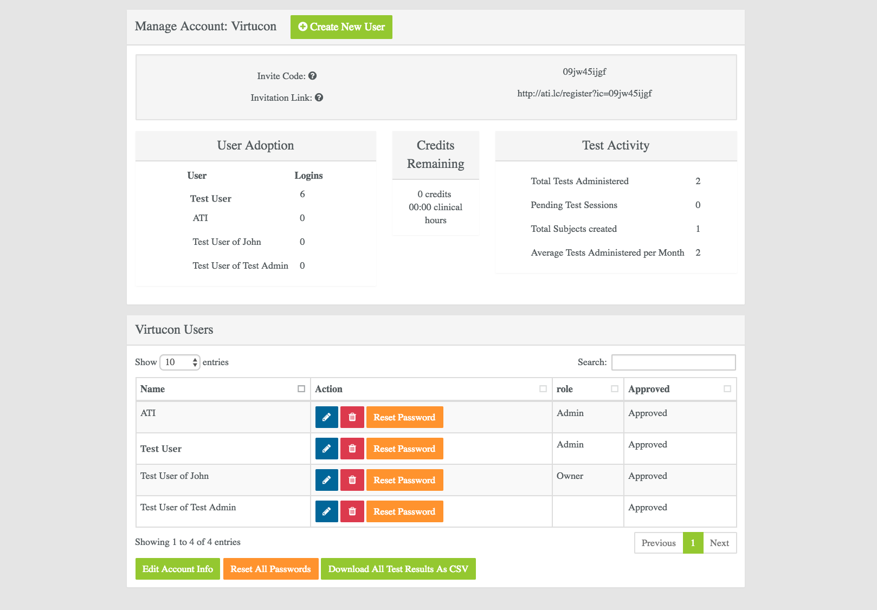Sort table by Approved column
The height and width of the screenshot is (610, 877).
[680, 389]
